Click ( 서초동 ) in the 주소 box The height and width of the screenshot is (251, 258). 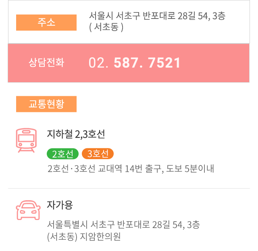click(106, 27)
